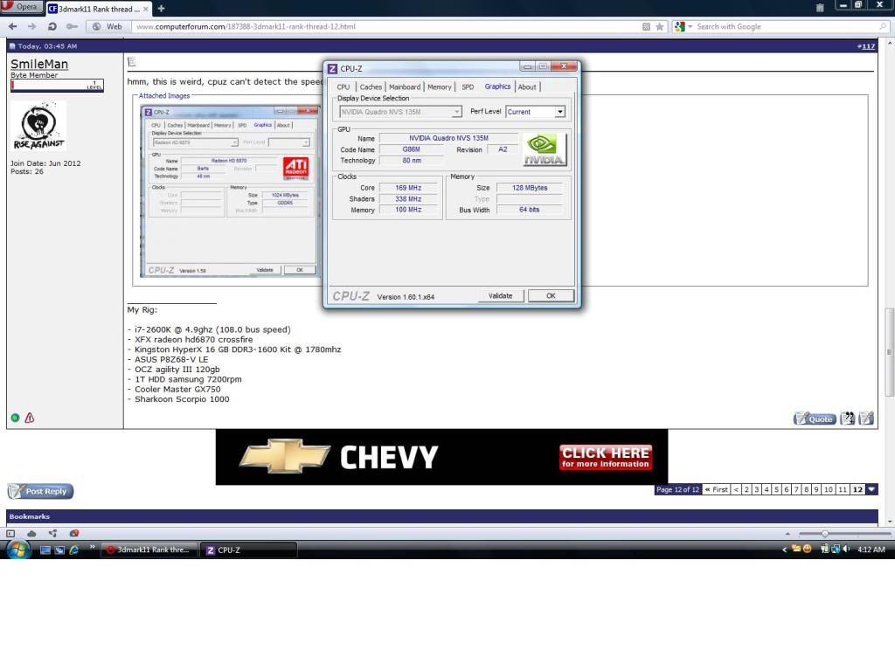Click the Show Desktop quick launch icon

point(45,550)
